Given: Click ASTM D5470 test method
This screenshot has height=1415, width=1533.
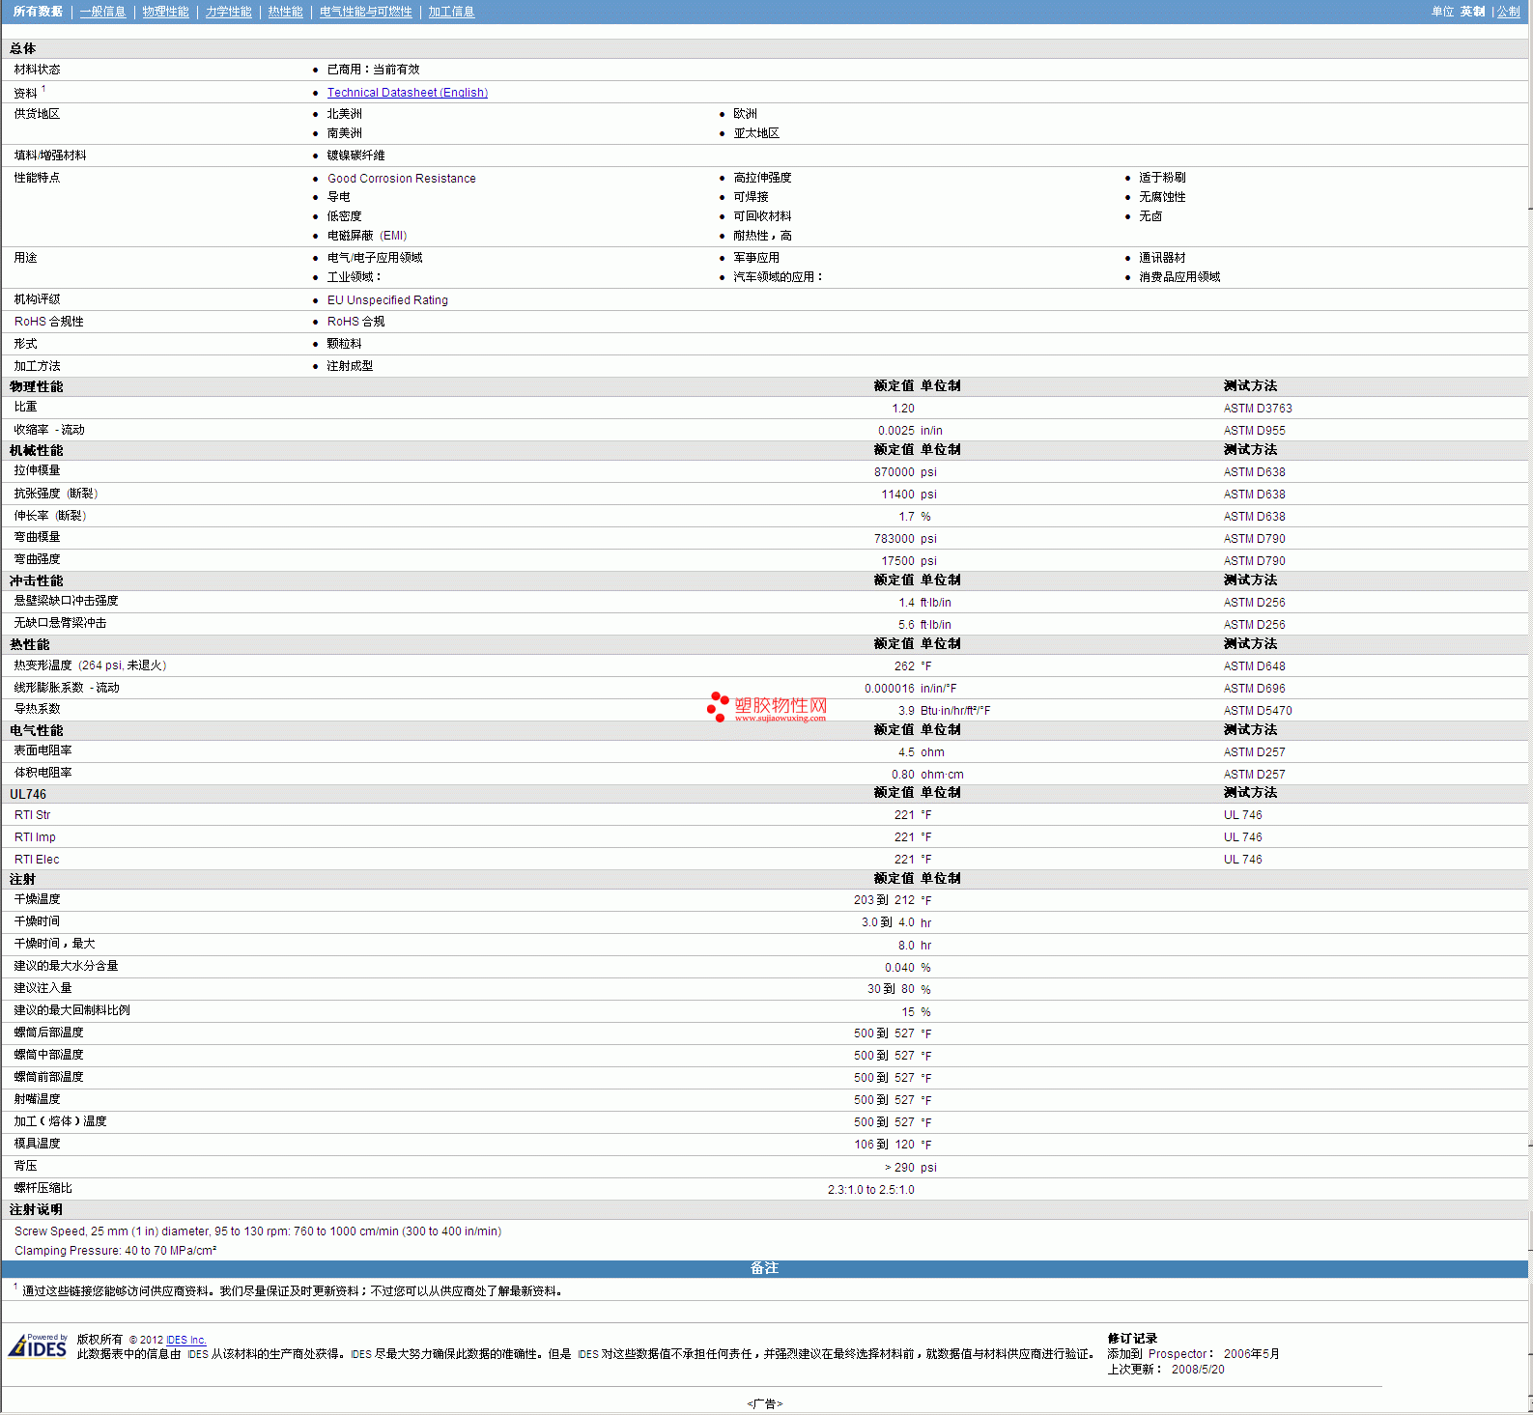Looking at the screenshot, I should coord(1258,711).
